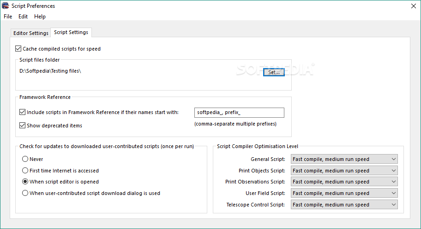Open the Print Objects Script dropdown
421x229 pixels.
344,171
